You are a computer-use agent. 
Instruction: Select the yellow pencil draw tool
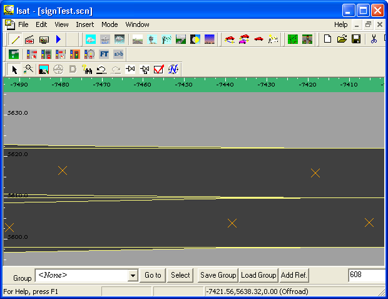coord(15,39)
